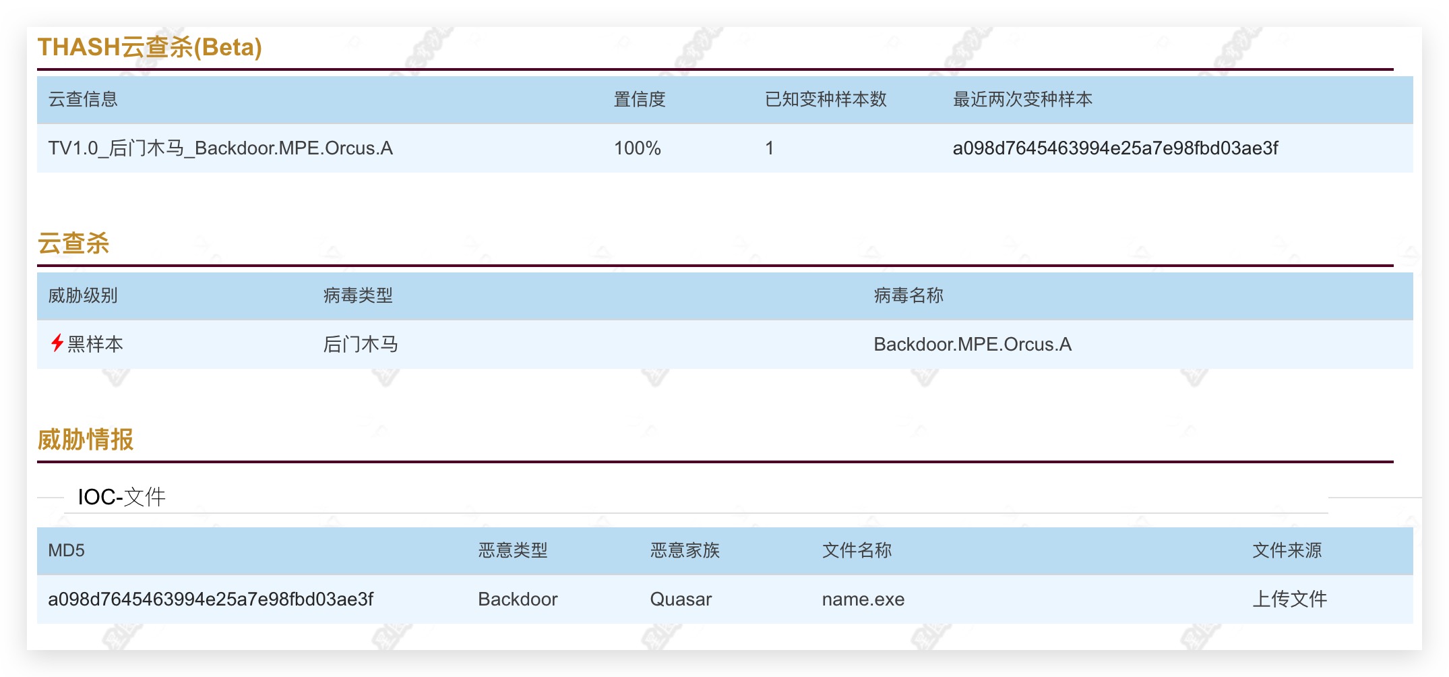Click the IOC-文件 group label
1449x677 pixels.
tap(121, 497)
